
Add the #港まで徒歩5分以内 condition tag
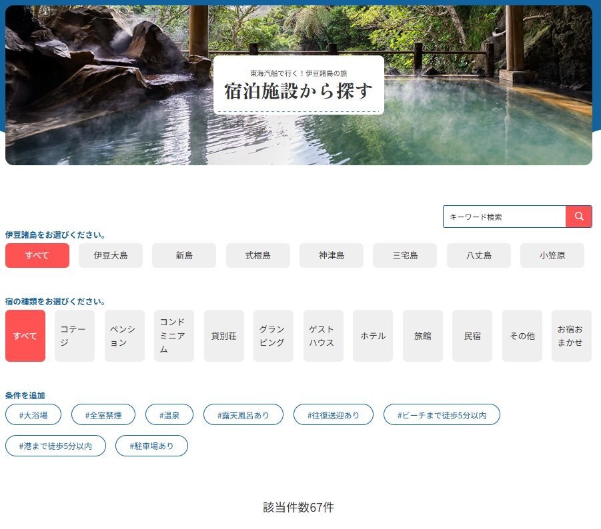(x=55, y=446)
